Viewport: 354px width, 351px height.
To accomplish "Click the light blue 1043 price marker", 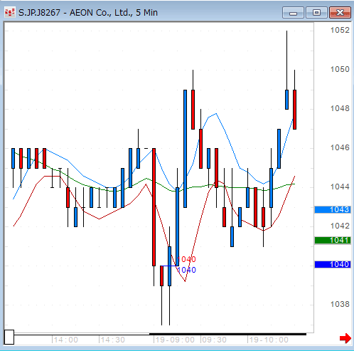I will tap(333, 209).
